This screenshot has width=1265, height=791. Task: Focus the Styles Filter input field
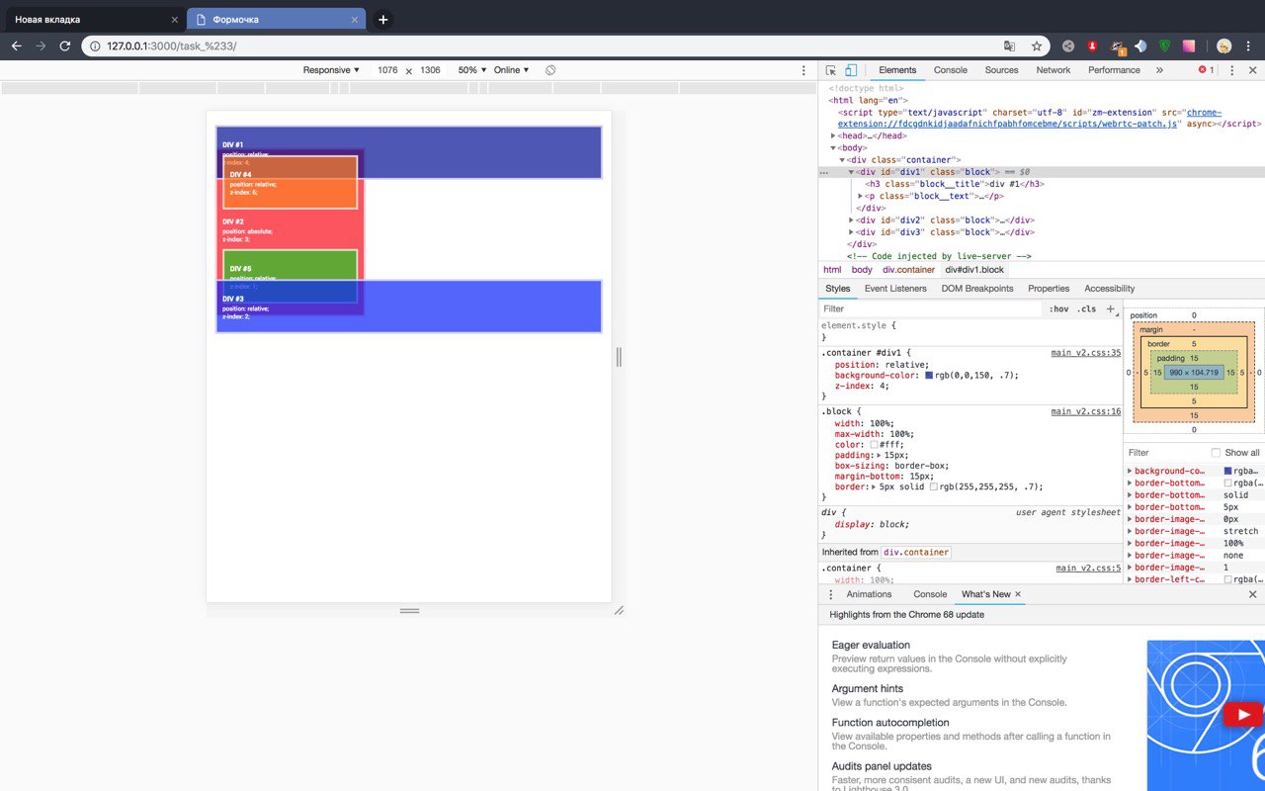coord(932,308)
